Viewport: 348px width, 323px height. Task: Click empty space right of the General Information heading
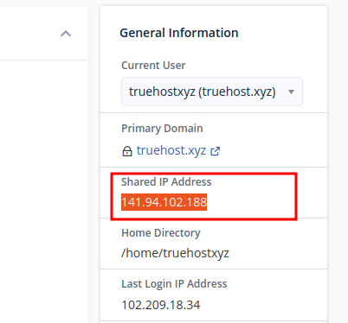pos(281,33)
